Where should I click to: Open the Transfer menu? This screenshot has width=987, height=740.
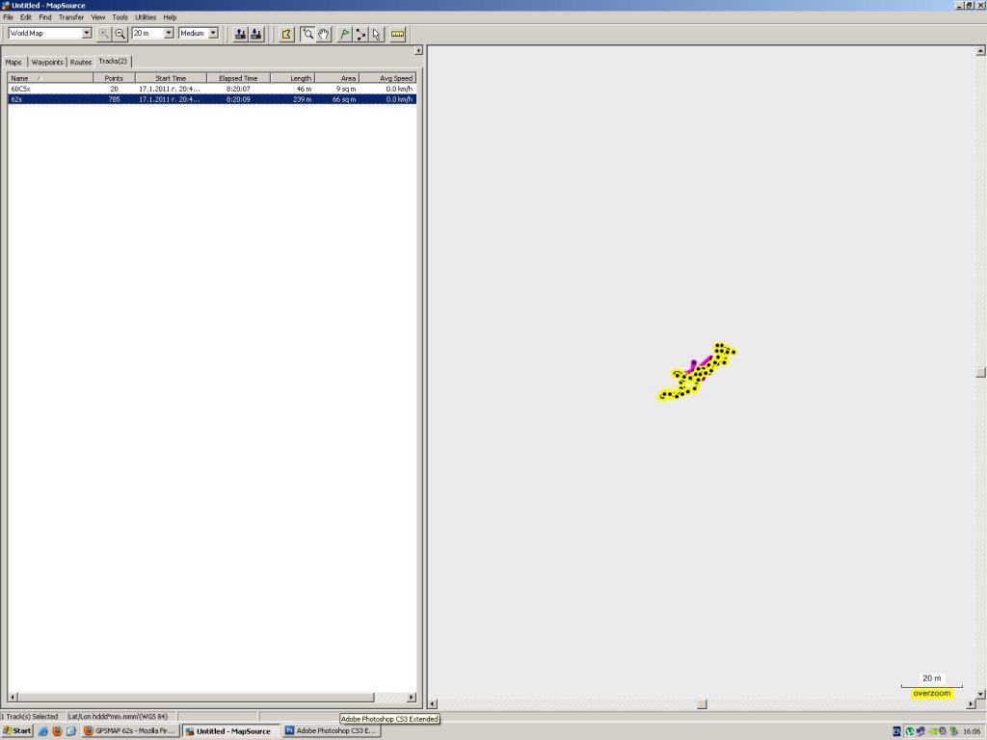point(71,17)
